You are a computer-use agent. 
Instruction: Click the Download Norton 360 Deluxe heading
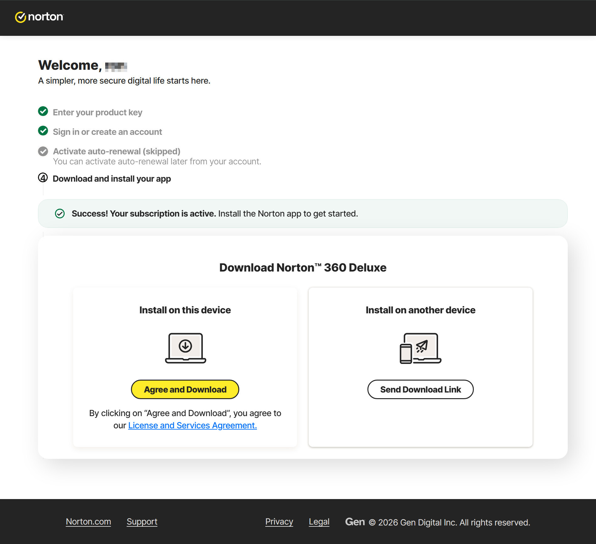click(303, 267)
